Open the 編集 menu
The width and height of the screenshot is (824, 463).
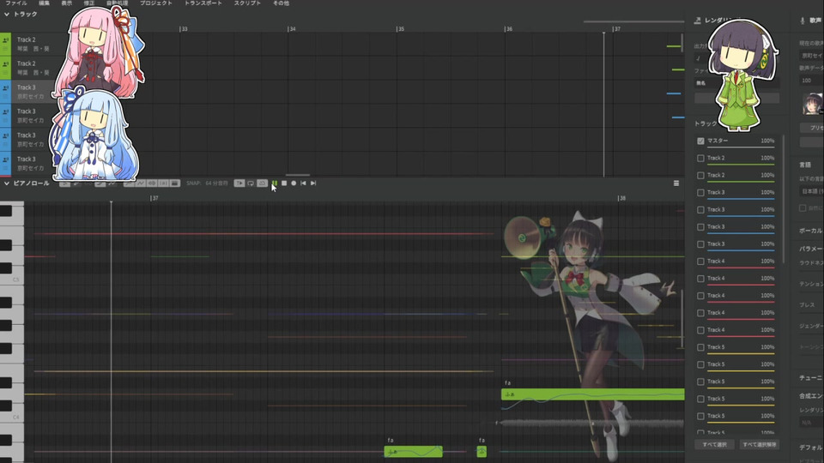pos(44,3)
